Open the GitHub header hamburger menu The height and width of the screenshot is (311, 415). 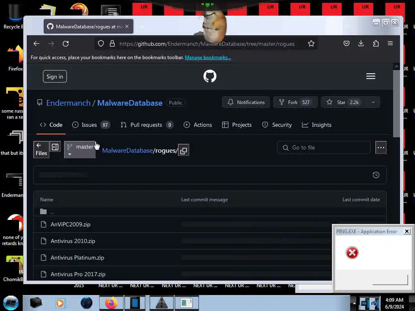[370, 76]
